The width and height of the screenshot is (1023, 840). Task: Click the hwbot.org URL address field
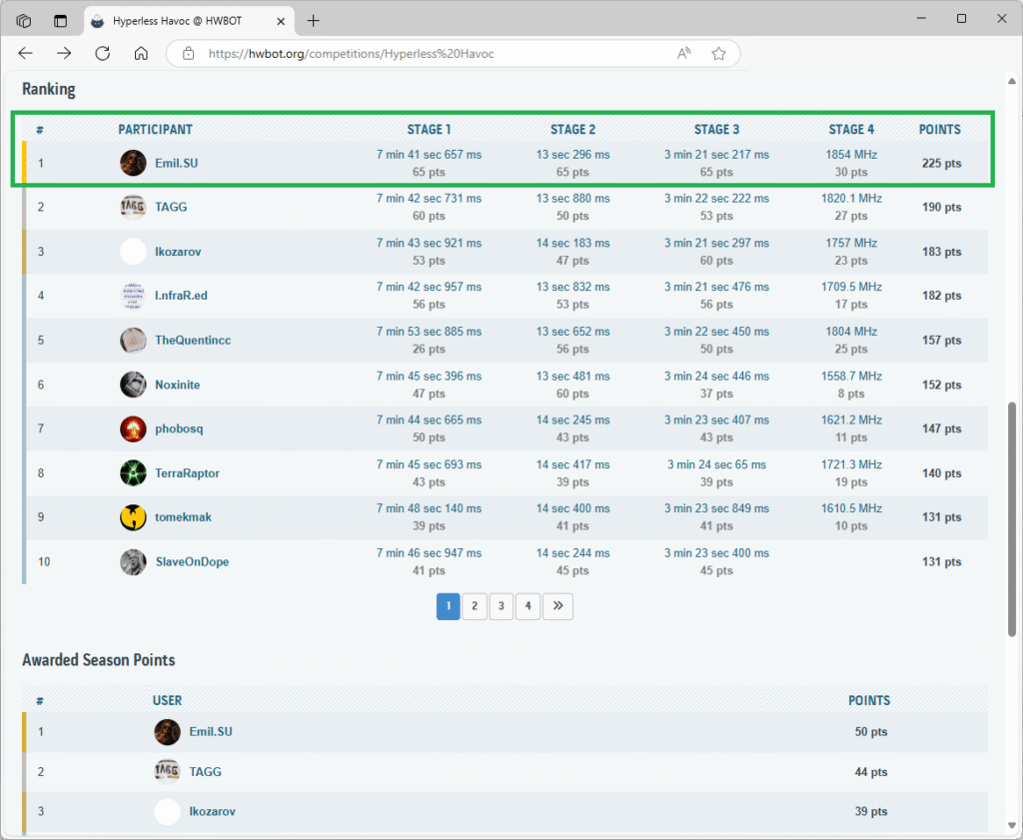pos(420,54)
